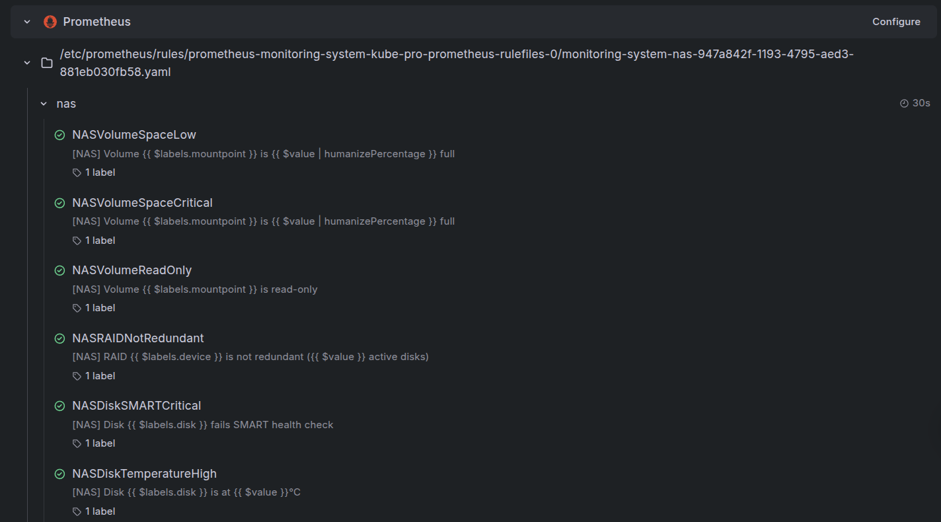Click the clock icon next to 30s interval
The height and width of the screenshot is (522, 941).
[x=904, y=103]
